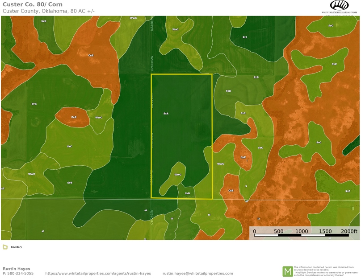Screen dimensions: 361x278
Task: Click the phone number 580-334-5055
Action: pyautogui.click(x=18, y=274)
